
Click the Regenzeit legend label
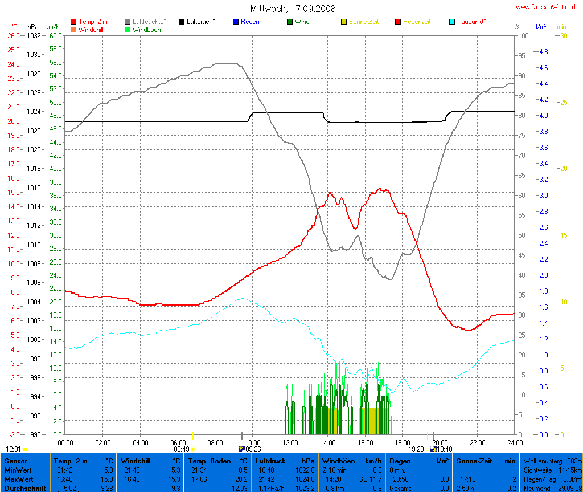pyautogui.click(x=417, y=22)
